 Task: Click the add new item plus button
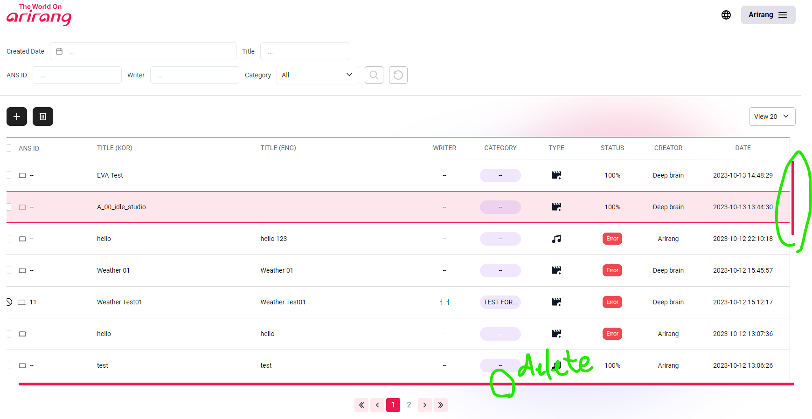point(17,117)
